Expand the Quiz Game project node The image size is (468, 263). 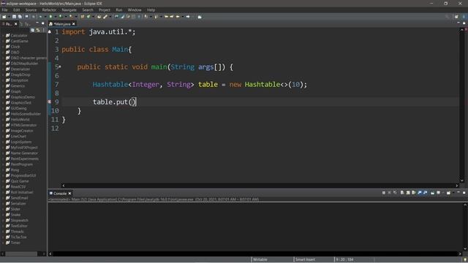(3, 181)
